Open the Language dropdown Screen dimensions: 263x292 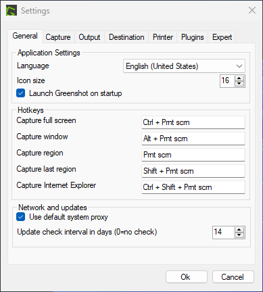point(184,66)
